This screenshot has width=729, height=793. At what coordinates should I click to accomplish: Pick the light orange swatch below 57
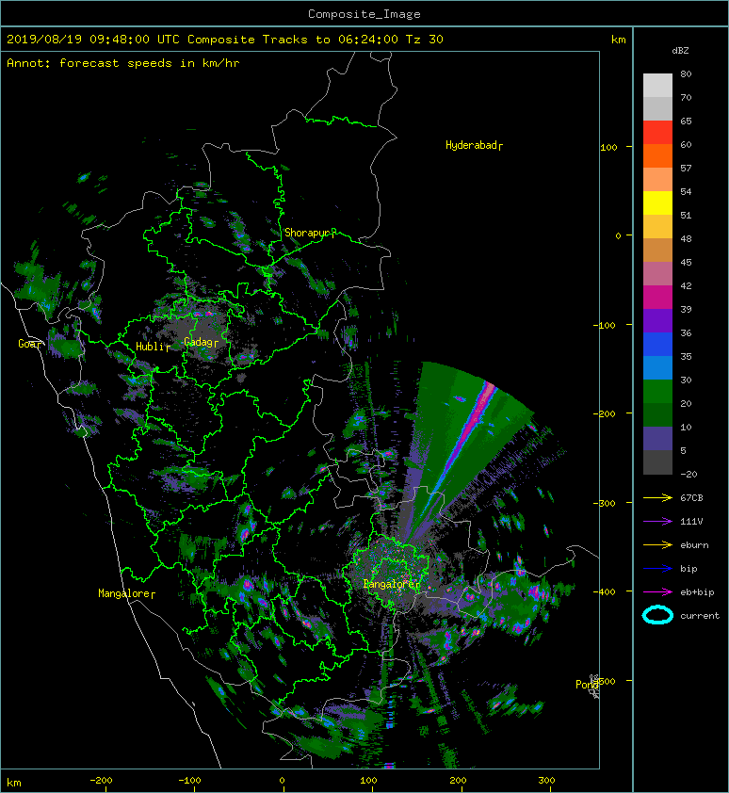coord(657,180)
